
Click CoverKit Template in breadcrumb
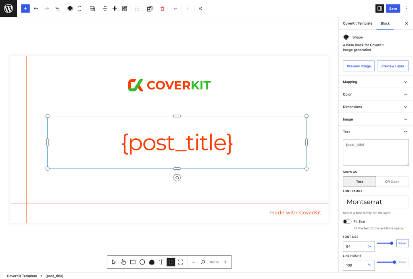(22, 276)
